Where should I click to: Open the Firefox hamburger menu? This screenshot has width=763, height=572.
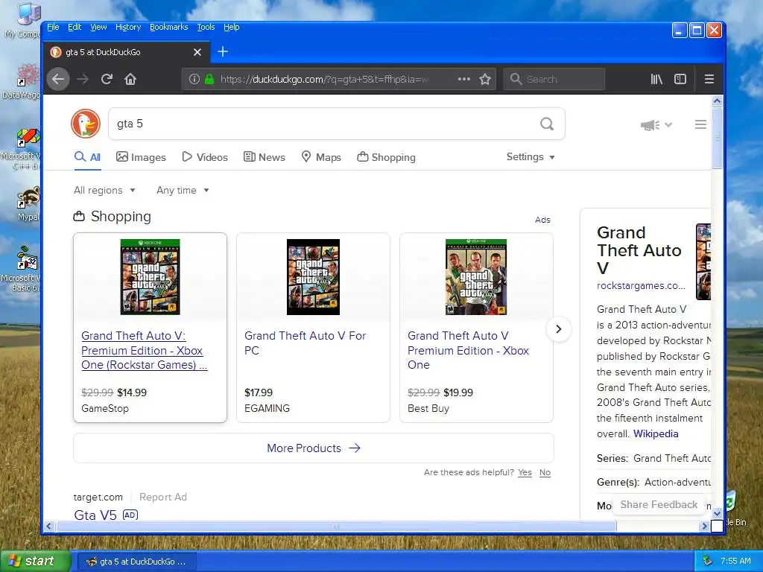click(709, 79)
